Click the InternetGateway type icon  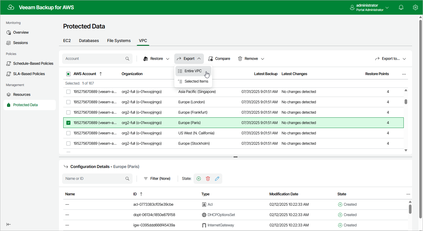click(204, 225)
